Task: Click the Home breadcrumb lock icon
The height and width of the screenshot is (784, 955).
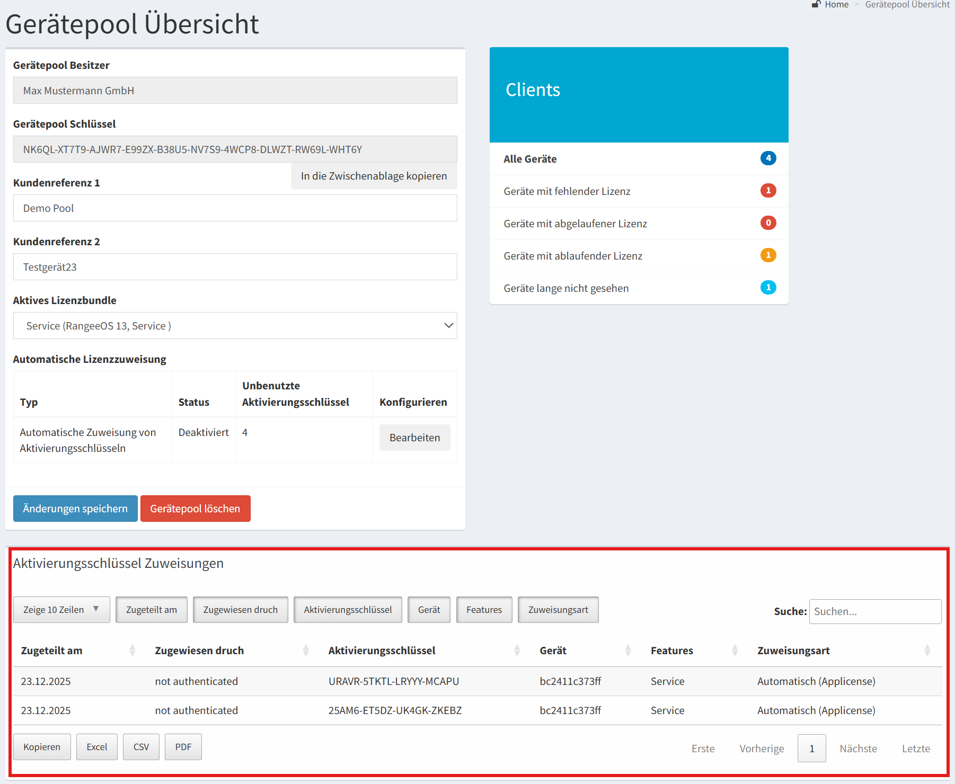Action: tap(816, 5)
